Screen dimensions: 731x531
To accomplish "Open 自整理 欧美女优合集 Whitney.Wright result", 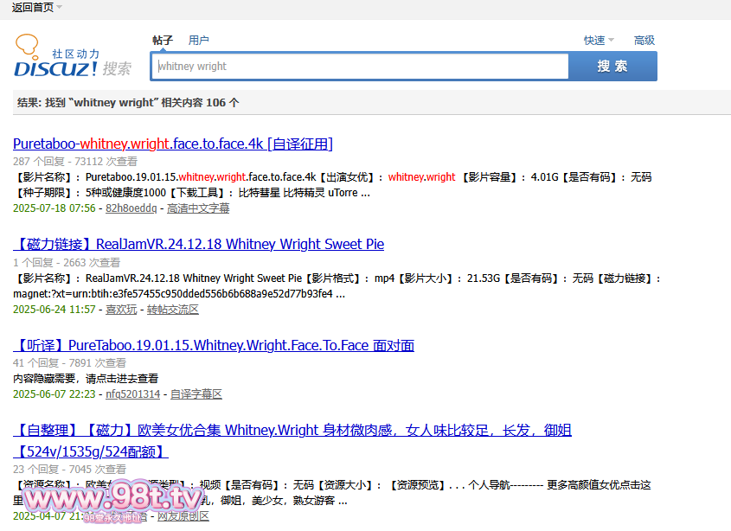I will (292, 440).
